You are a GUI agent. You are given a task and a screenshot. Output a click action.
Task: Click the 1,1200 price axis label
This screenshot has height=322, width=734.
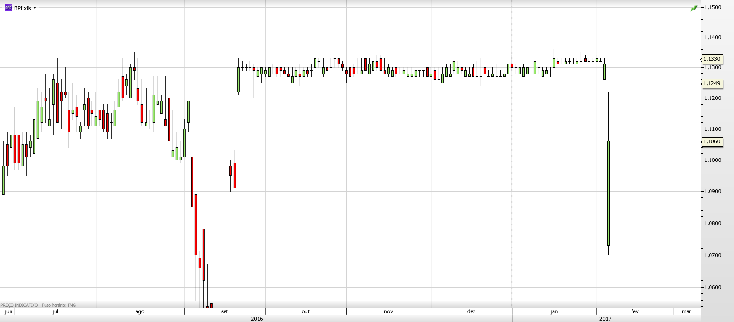[712, 98]
